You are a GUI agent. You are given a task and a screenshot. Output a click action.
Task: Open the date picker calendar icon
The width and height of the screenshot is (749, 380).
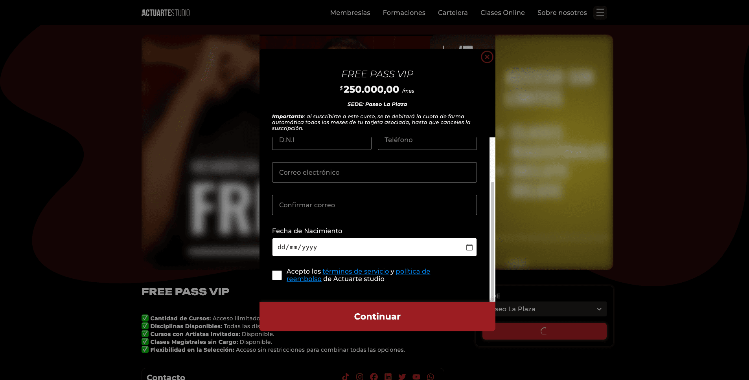[469, 247]
